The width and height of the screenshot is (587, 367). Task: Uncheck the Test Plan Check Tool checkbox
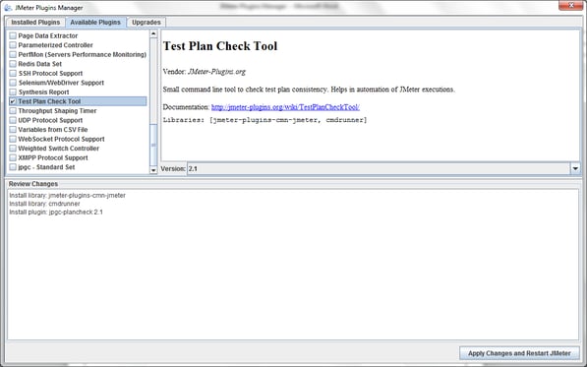tap(13, 101)
